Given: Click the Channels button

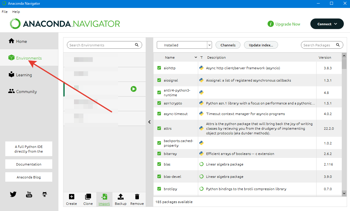Looking at the screenshot, I should [x=228, y=45].
